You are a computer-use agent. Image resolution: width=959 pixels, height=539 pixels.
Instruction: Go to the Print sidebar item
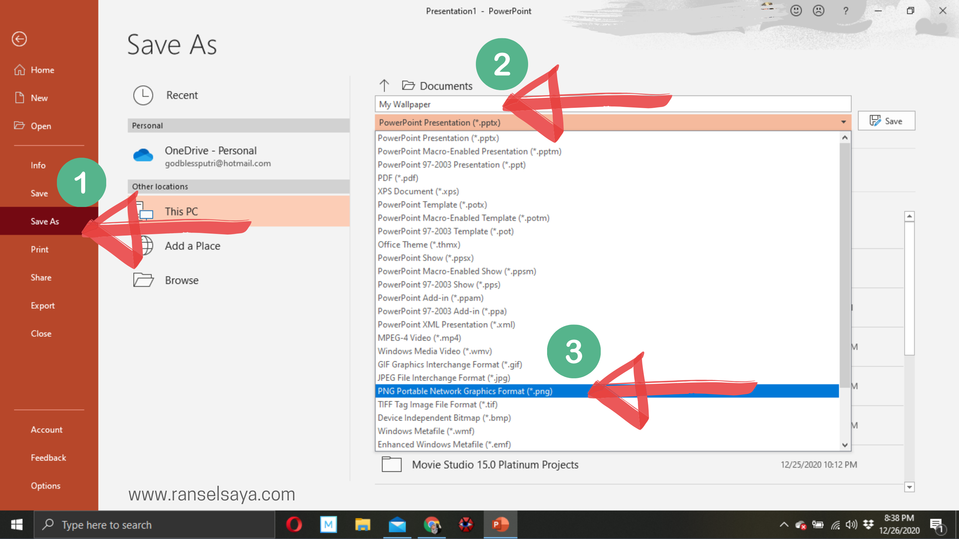click(x=40, y=249)
